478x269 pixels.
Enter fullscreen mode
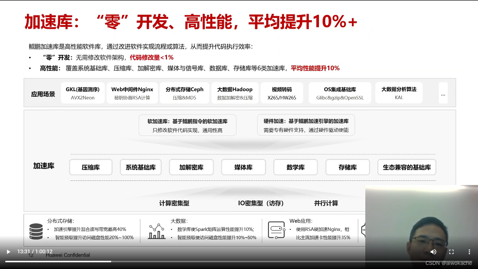[451, 252]
